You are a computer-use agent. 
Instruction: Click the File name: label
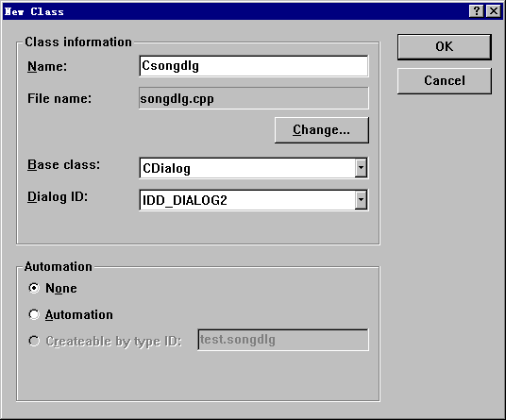[59, 98]
